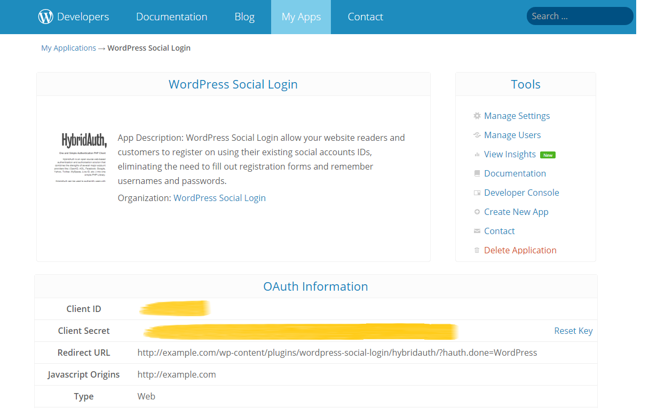Go to the Blog navigation item
Screen dimensions: 649x416
tap(244, 17)
